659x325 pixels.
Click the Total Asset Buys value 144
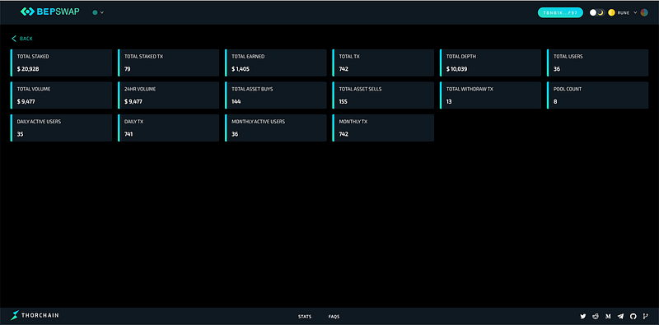pos(236,102)
